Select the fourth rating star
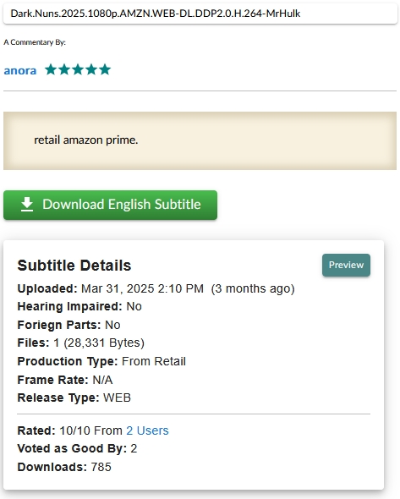This screenshot has width=400, height=499. (x=91, y=69)
